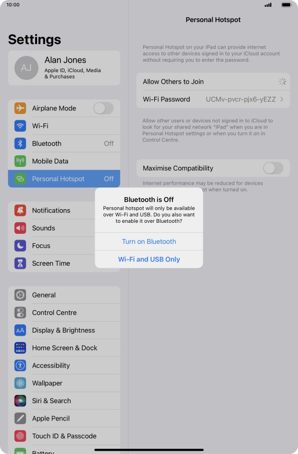Image resolution: width=298 pixels, height=454 pixels.
Task: Choose Wi-Fi and USB Only
Action: (x=149, y=259)
